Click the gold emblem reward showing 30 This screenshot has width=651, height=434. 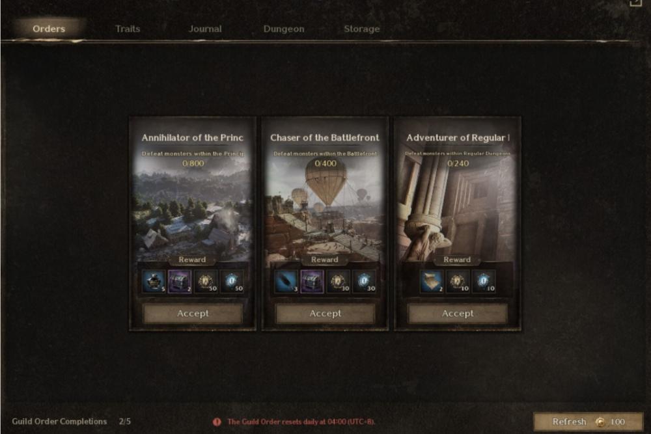(339, 282)
